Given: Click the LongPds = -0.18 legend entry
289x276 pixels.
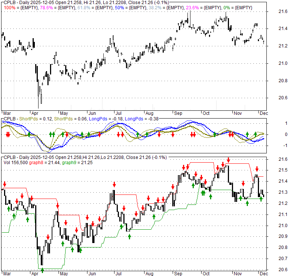Looking at the screenshot, I should click(106, 119).
